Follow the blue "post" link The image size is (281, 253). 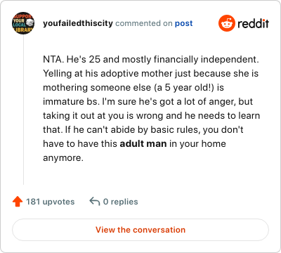pyautogui.click(x=184, y=23)
